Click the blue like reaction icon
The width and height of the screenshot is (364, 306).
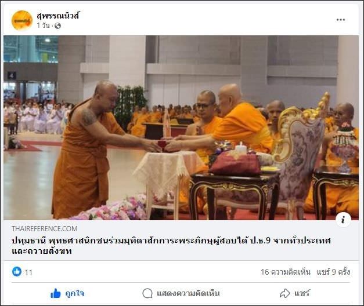point(17,271)
